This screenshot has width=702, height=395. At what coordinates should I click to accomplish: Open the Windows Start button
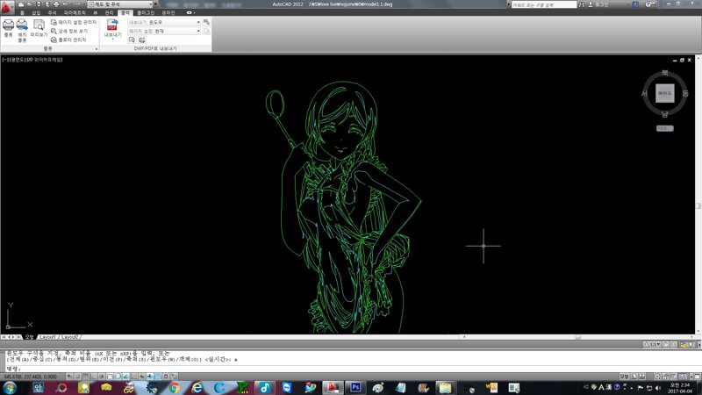10,388
